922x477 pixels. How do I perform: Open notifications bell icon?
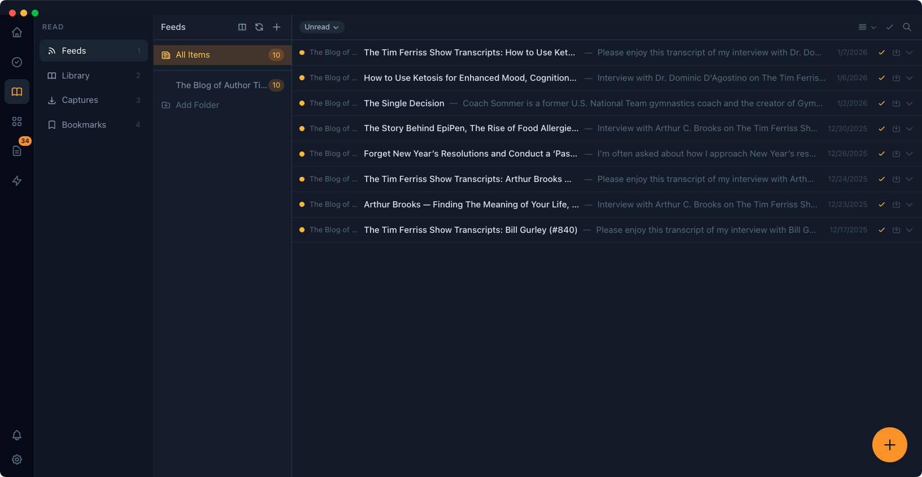pyautogui.click(x=17, y=435)
